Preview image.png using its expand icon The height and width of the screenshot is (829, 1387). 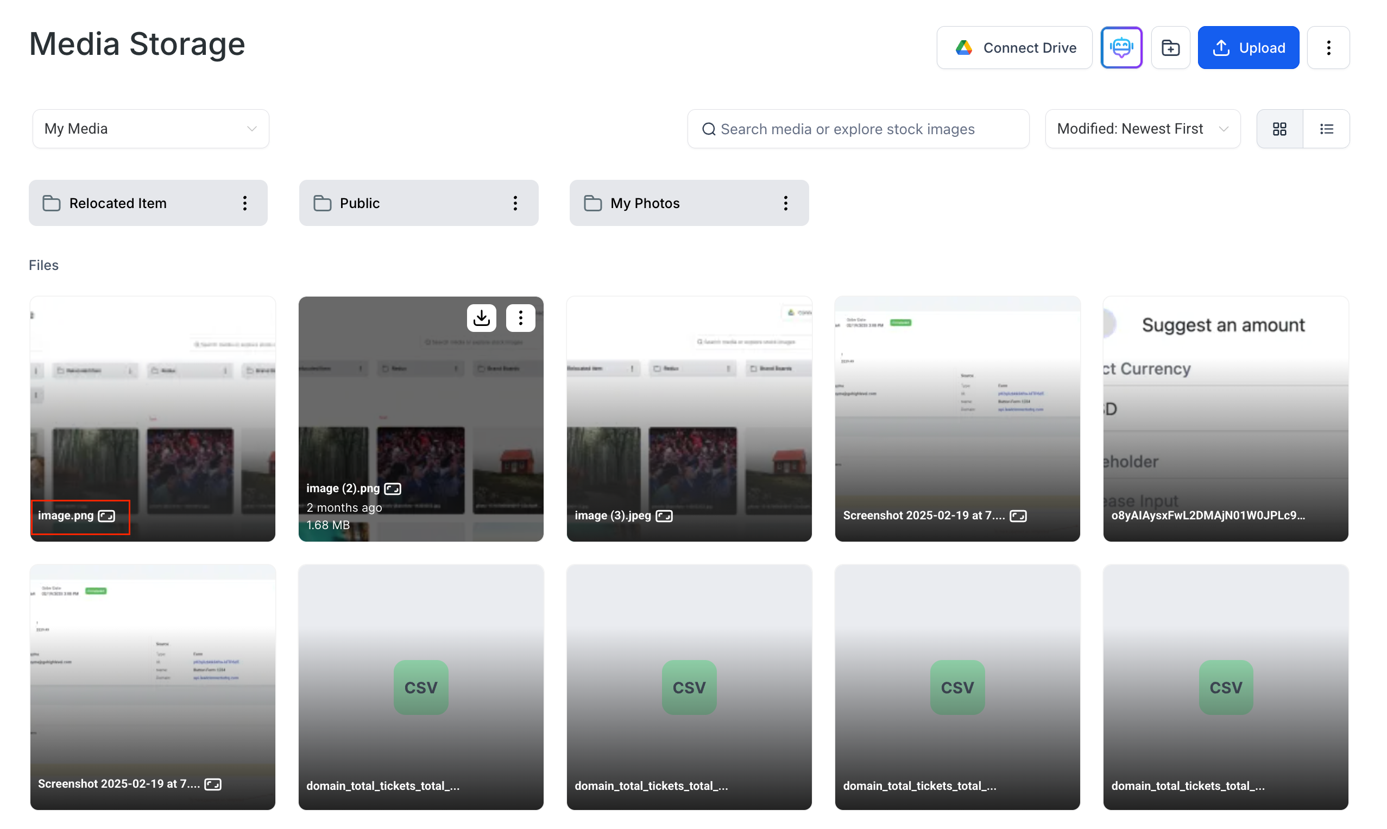tap(106, 516)
